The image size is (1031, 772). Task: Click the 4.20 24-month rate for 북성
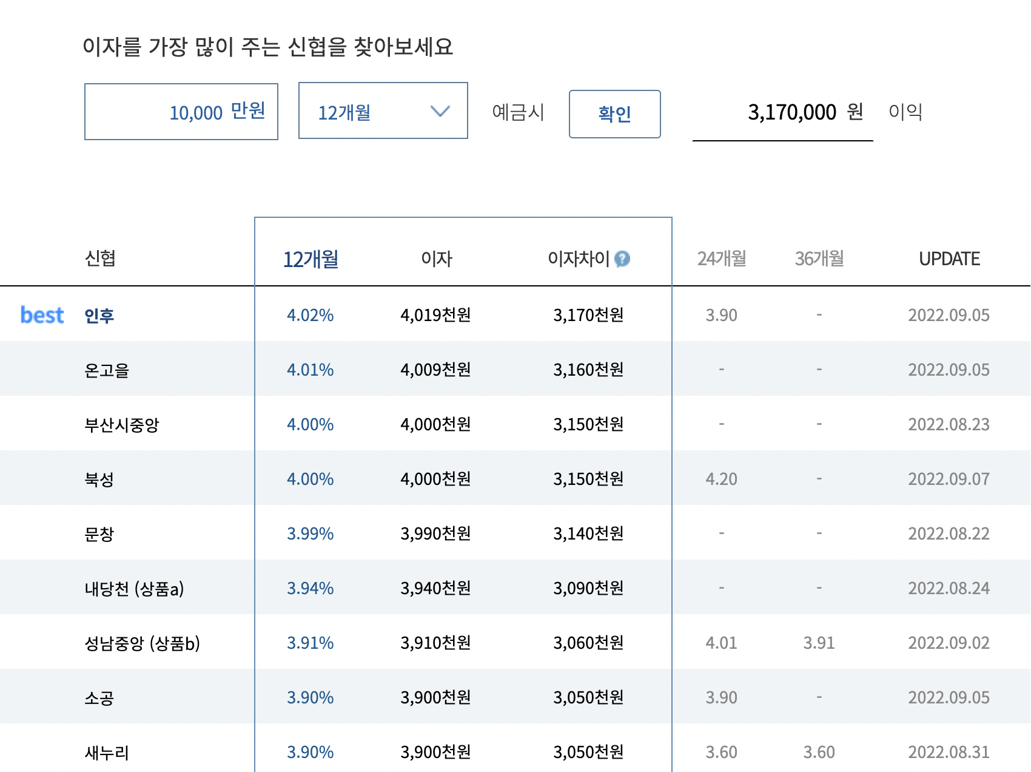722,479
